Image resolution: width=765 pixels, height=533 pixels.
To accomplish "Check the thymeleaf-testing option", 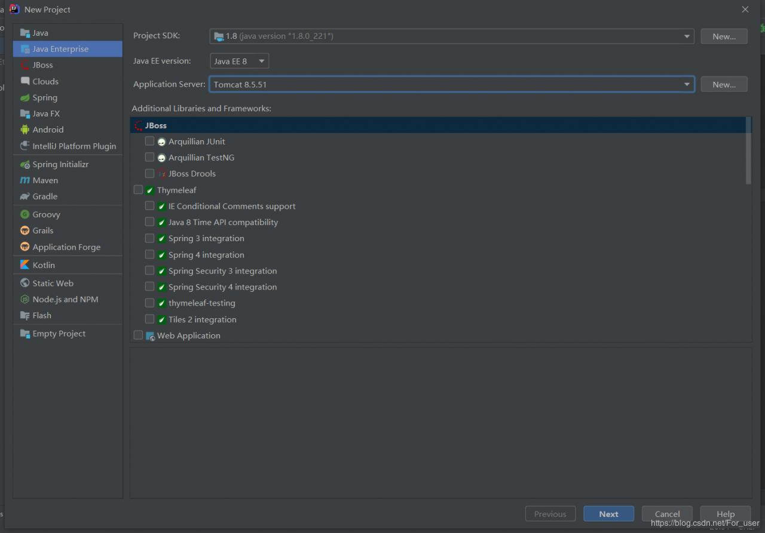I will 149,303.
